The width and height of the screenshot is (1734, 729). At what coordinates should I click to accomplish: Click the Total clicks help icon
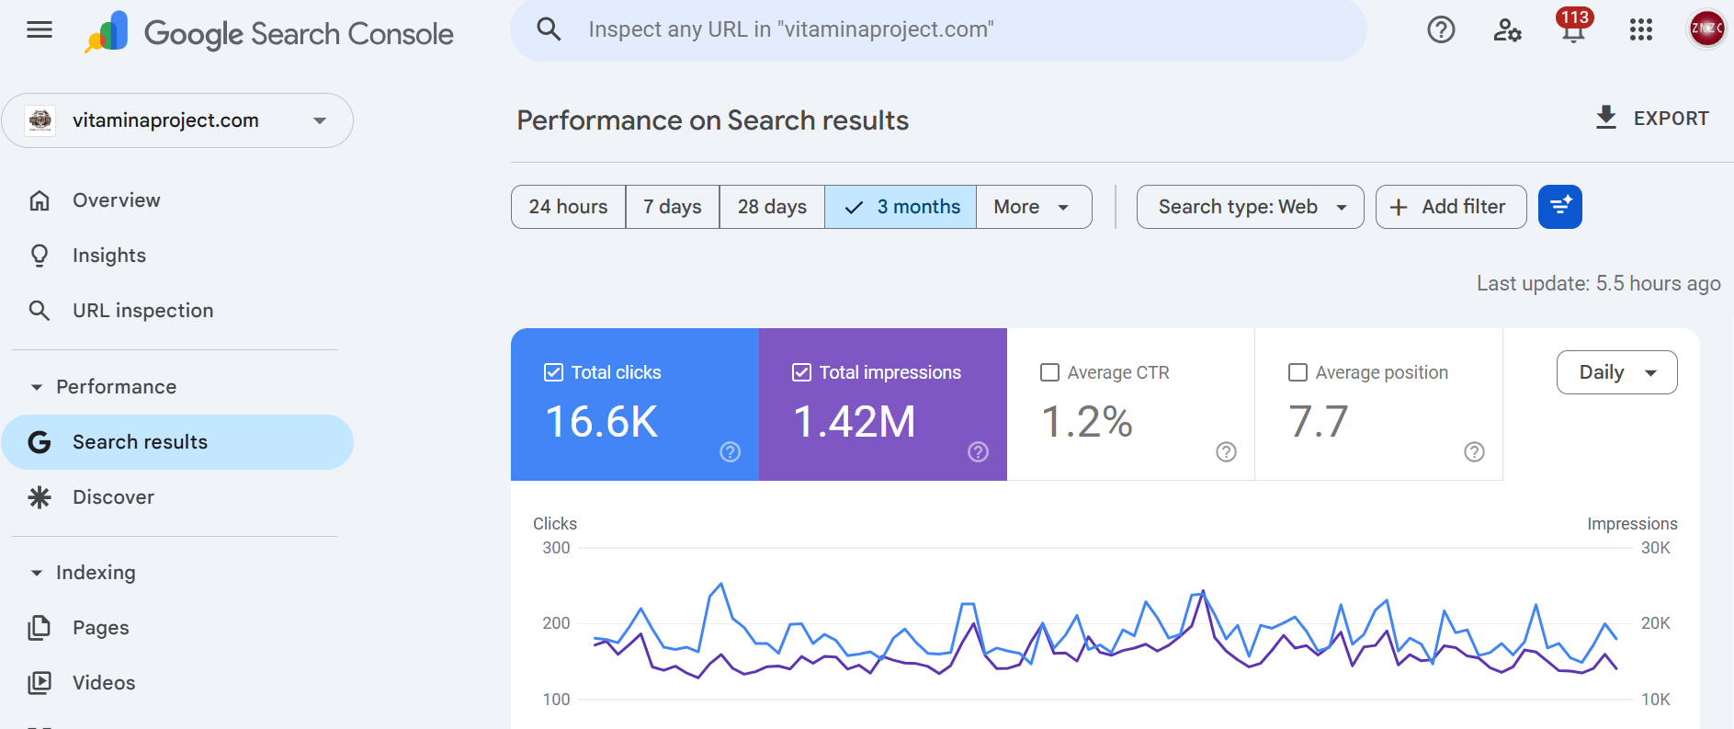click(x=730, y=451)
